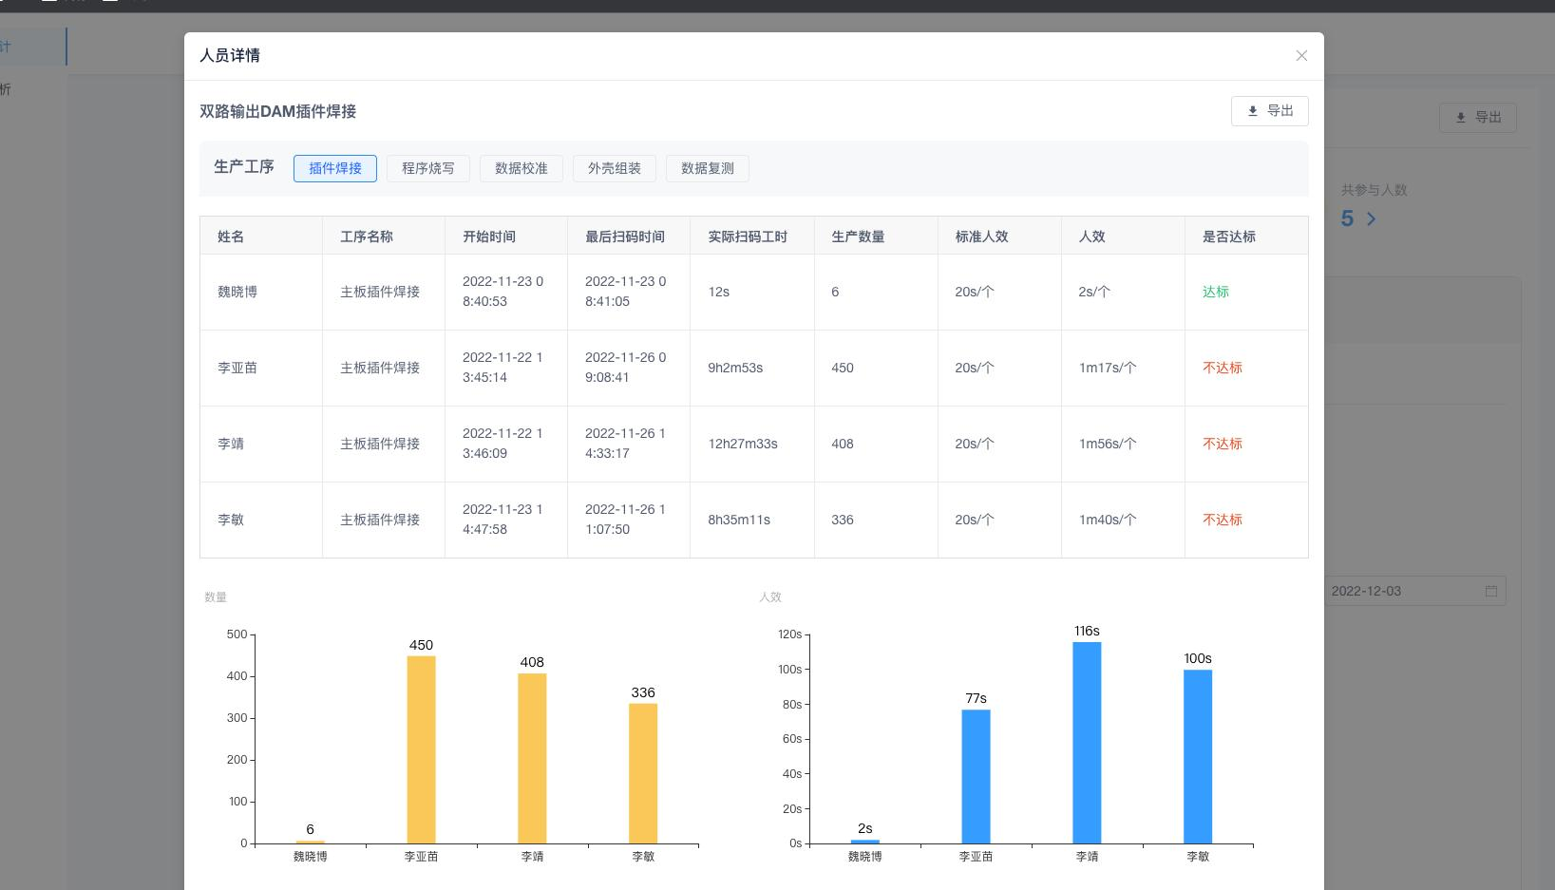Click the name 李亚苗 in the table
Viewport: 1555px width, 890px height.
point(237,368)
